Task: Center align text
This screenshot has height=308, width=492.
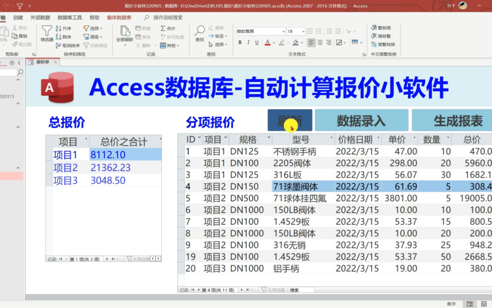Action: [320, 42]
